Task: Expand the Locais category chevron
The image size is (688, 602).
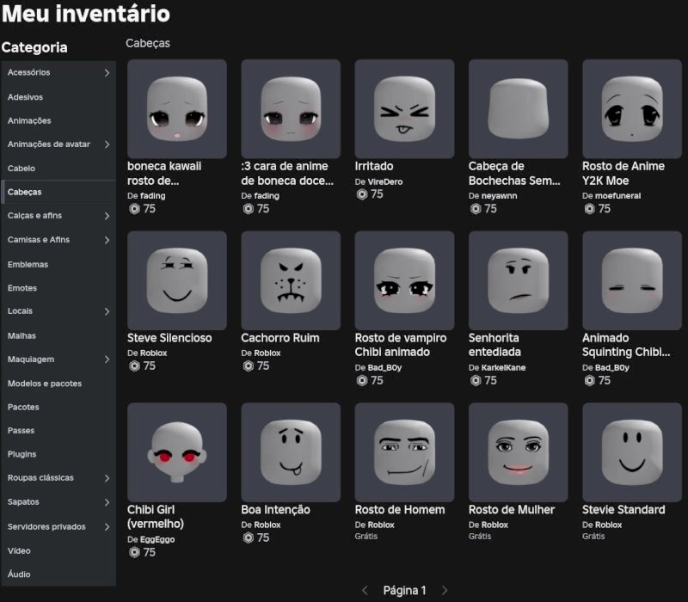Action: [x=107, y=311]
